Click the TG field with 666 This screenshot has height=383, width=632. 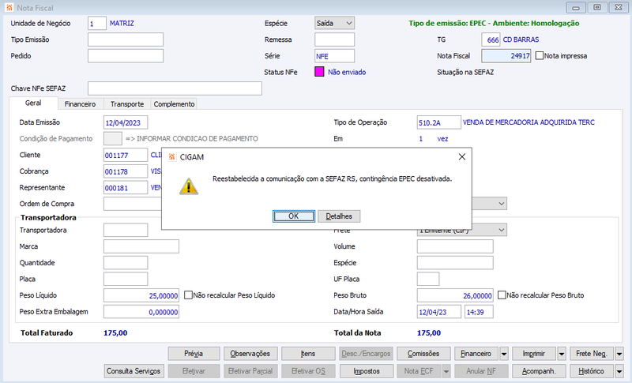491,39
